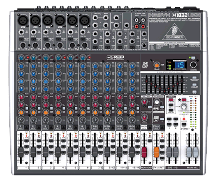The height and width of the screenshot is (181, 217).
Task: Click the MAIN MIX left fader cap
Action: pos(189,152)
